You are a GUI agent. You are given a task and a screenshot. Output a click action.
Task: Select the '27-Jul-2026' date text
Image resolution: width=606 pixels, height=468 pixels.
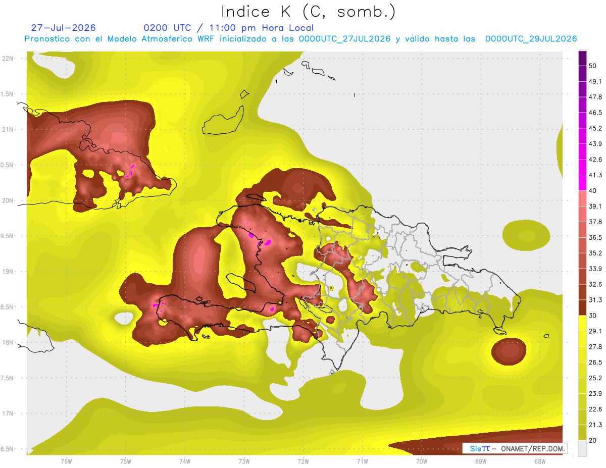(x=63, y=28)
